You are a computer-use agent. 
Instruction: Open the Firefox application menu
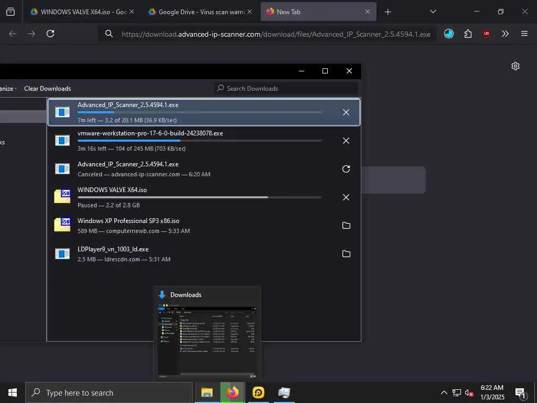coord(524,34)
